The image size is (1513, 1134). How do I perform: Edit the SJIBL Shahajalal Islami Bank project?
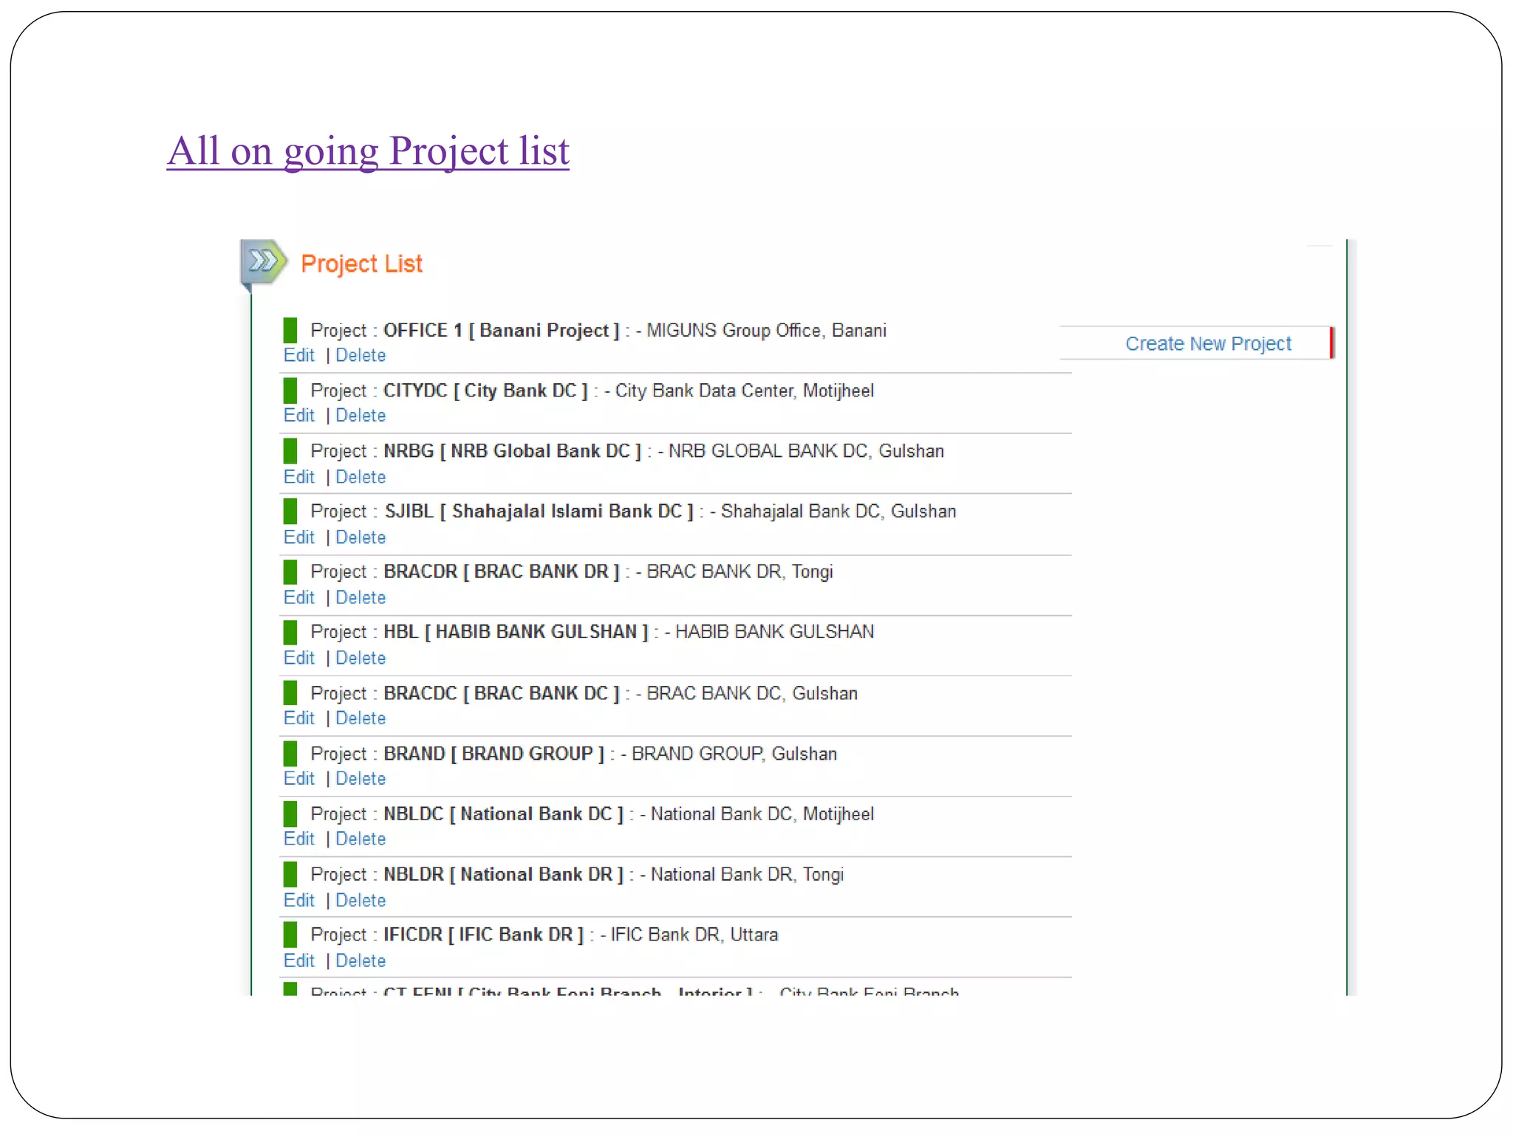pos(299,537)
